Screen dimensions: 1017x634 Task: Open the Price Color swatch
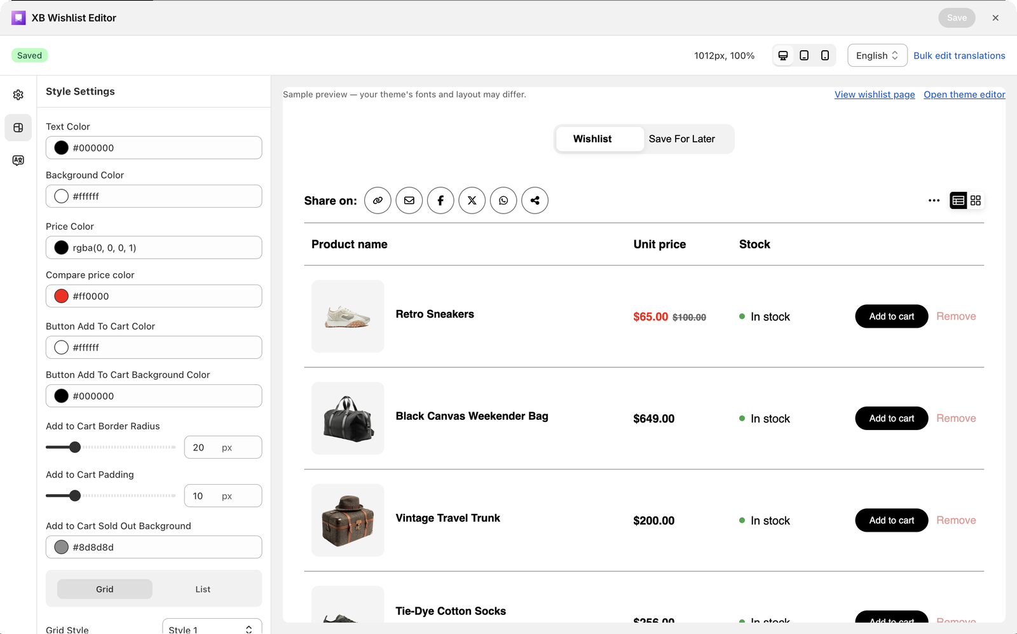tap(62, 248)
